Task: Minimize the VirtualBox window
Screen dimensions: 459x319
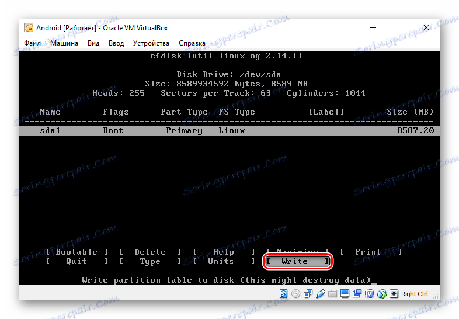Action: pyautogui.click(x=373, y=28)
